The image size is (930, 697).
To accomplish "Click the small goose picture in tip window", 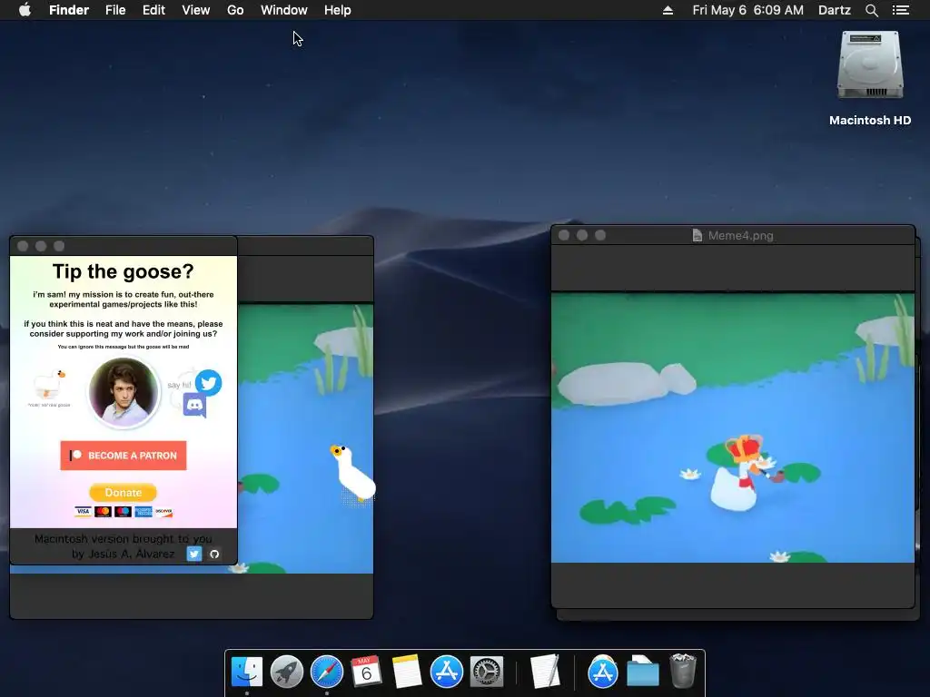I will point(50,385).
